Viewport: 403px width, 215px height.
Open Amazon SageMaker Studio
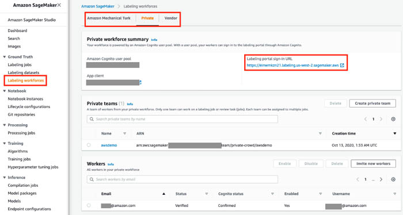[32, 20]
